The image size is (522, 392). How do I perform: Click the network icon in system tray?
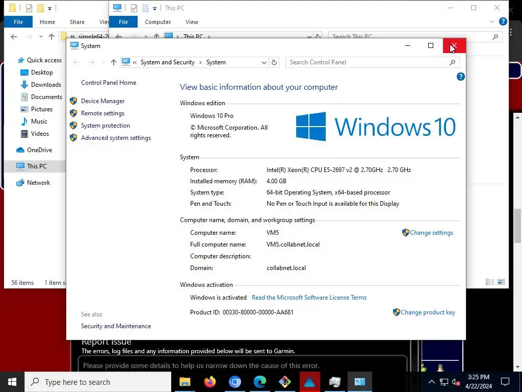tap(444, 382)
